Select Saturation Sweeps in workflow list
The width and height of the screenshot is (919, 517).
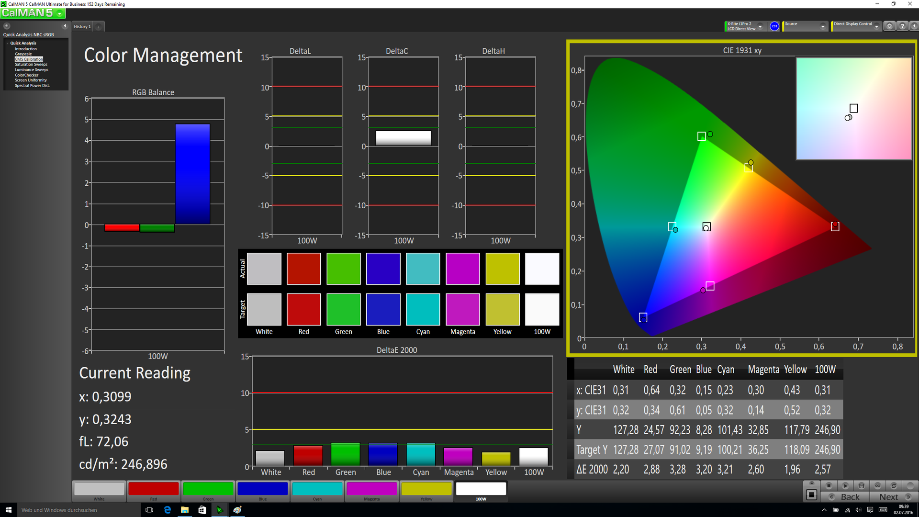(x=31, y=64)
